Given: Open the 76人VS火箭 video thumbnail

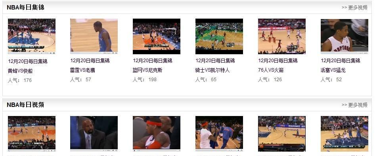Looking at the screenshot, I should click(x=282, y=36).
